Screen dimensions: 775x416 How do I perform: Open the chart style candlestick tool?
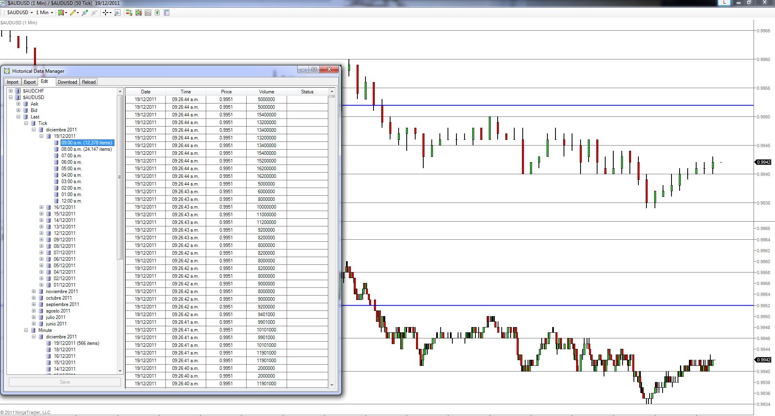(x=61, y=13)
